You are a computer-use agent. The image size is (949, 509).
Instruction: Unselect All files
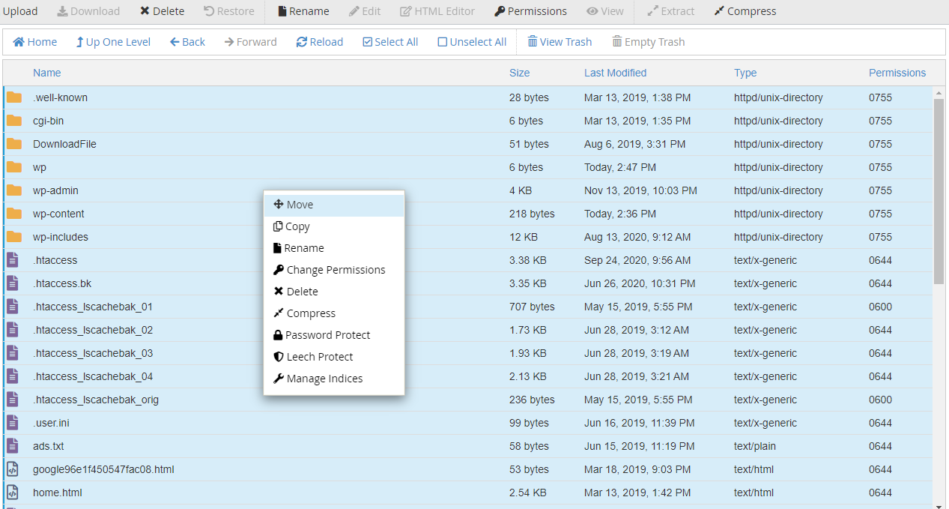tap(472, 41)
